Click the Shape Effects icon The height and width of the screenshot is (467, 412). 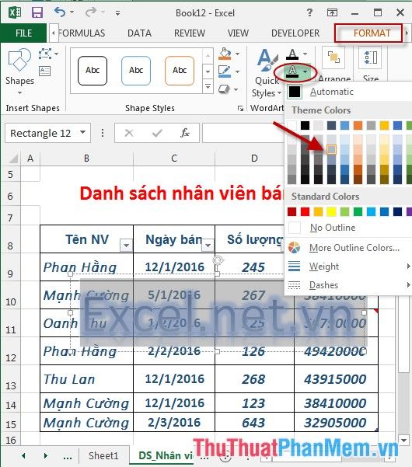tap(225, 89)
